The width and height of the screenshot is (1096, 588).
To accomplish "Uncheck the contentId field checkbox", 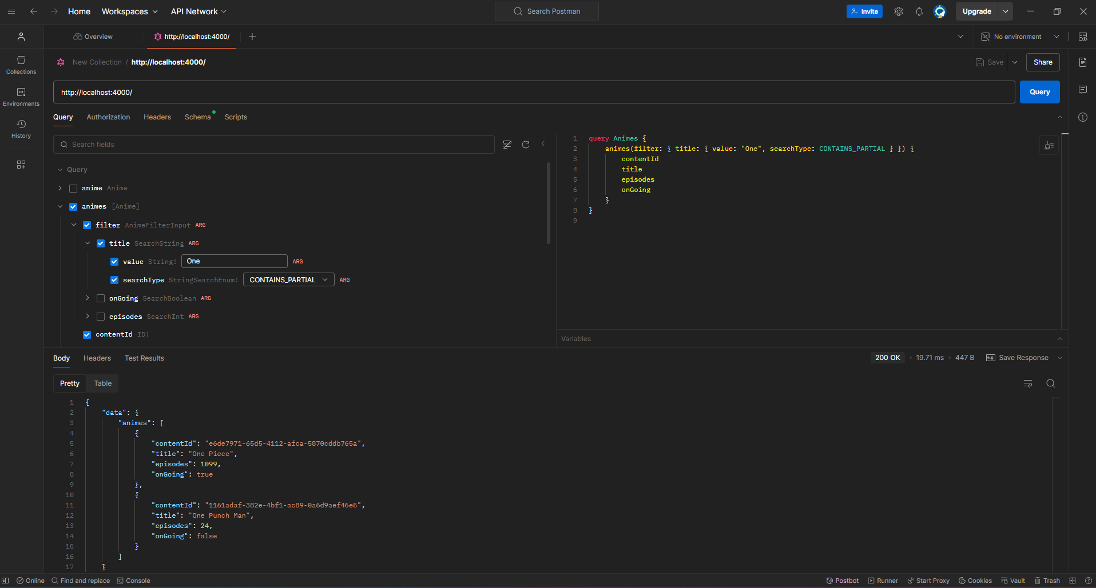I will pos(87,335).
